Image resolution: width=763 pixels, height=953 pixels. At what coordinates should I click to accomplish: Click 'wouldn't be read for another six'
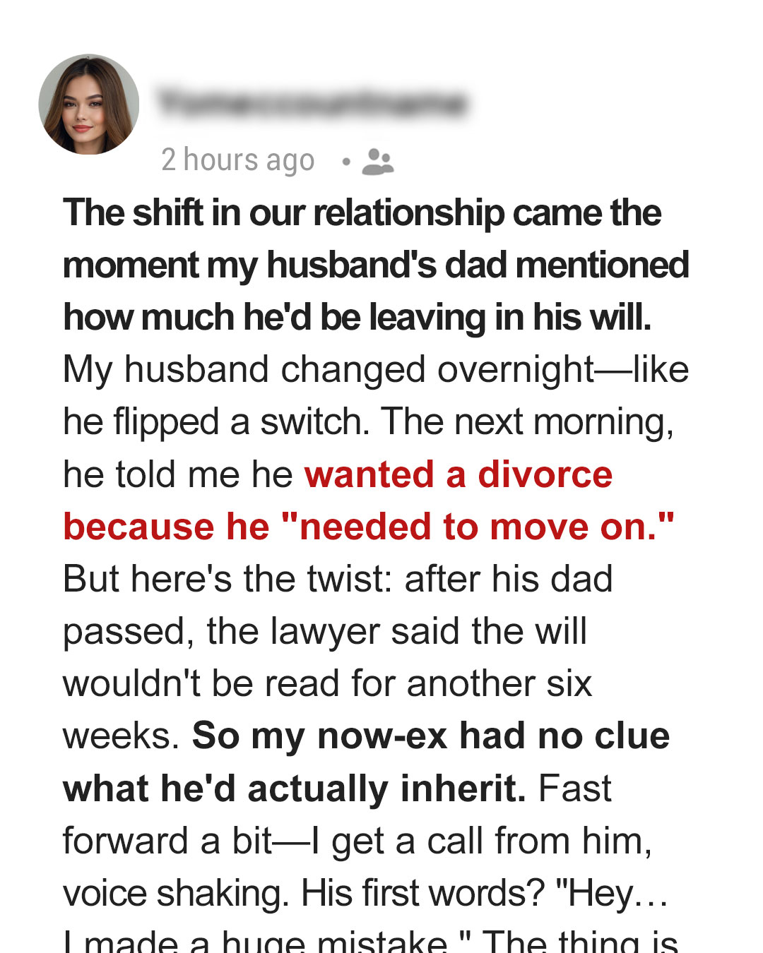click(328, 683)
